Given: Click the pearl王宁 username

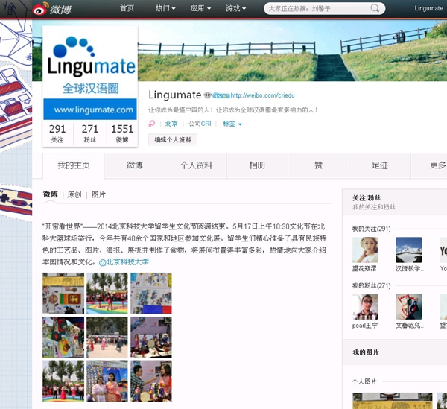Looking at the screenshot, I should 365,326.
